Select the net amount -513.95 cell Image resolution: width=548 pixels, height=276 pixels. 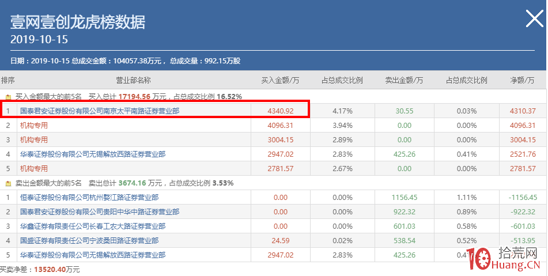pyautogui.click(x=523, y=240)
